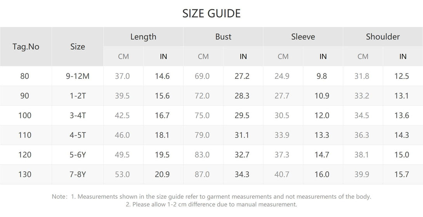The height and width of the screenshot is (217, 423).
Task: Select the Sleeve column header
Action: (x=303, y=37)
